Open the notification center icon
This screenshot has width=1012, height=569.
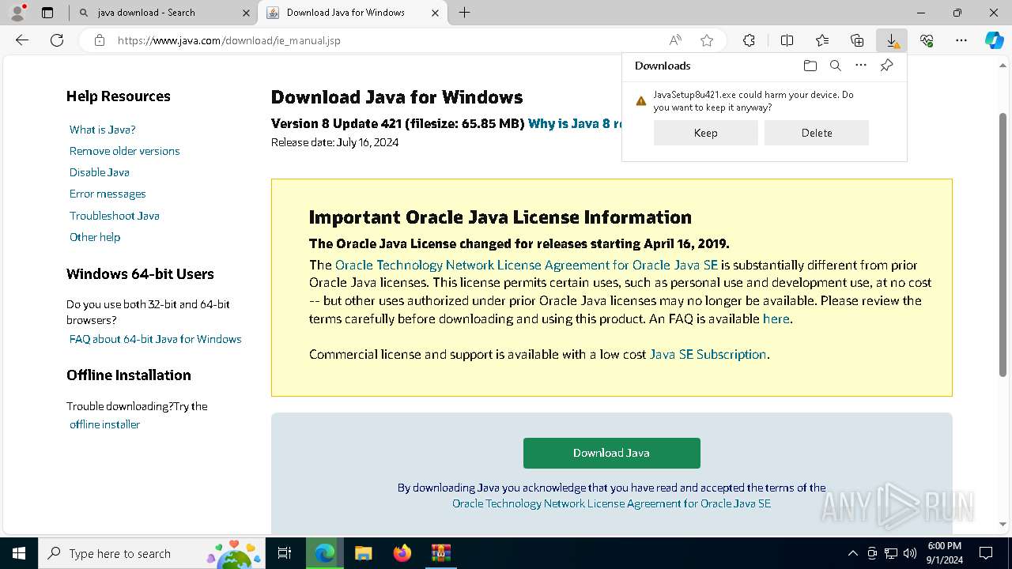pos(986,553)
